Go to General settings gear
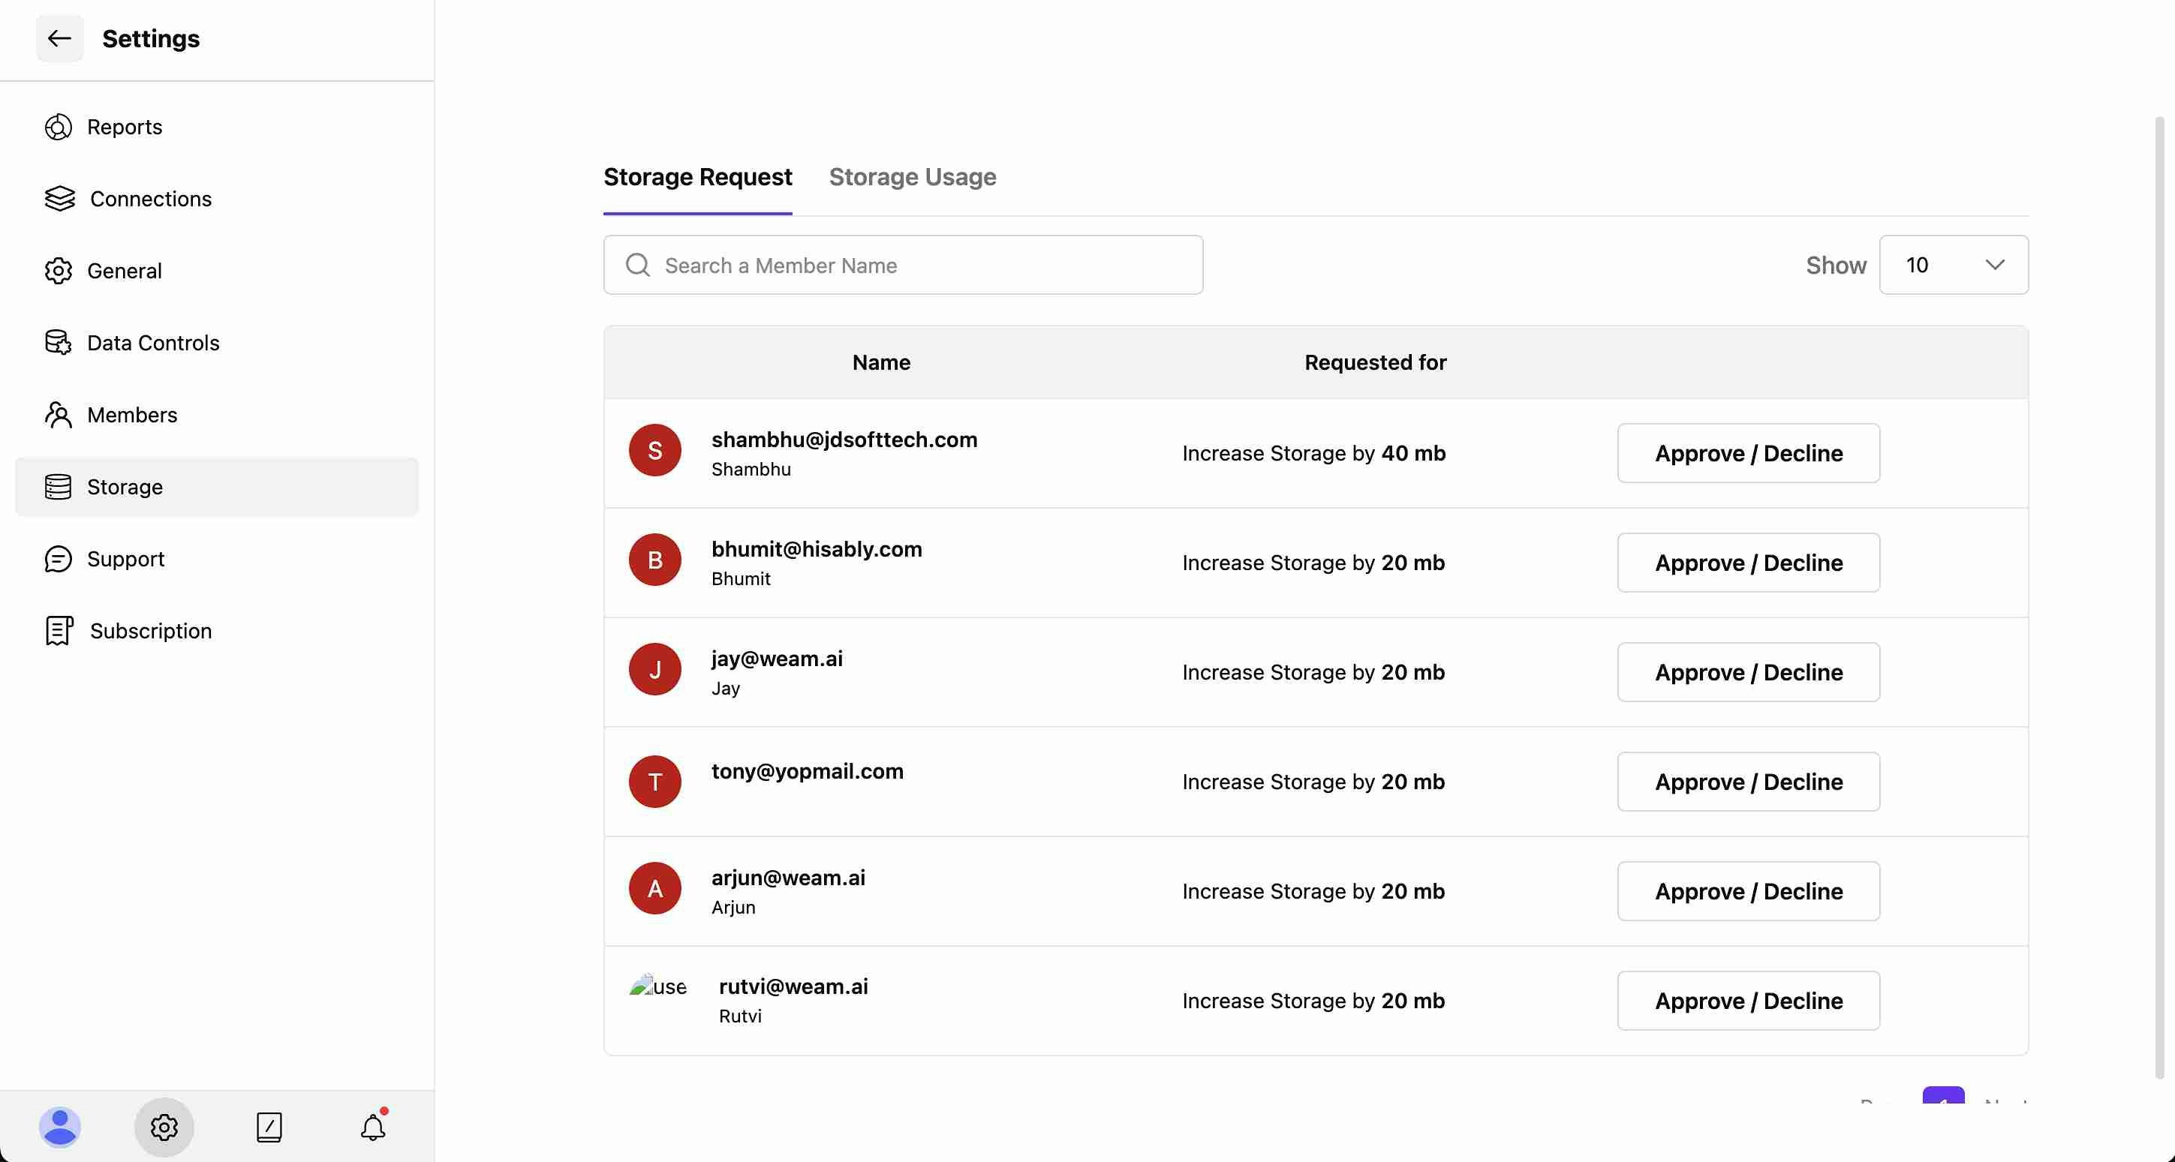 click(59, 271)
